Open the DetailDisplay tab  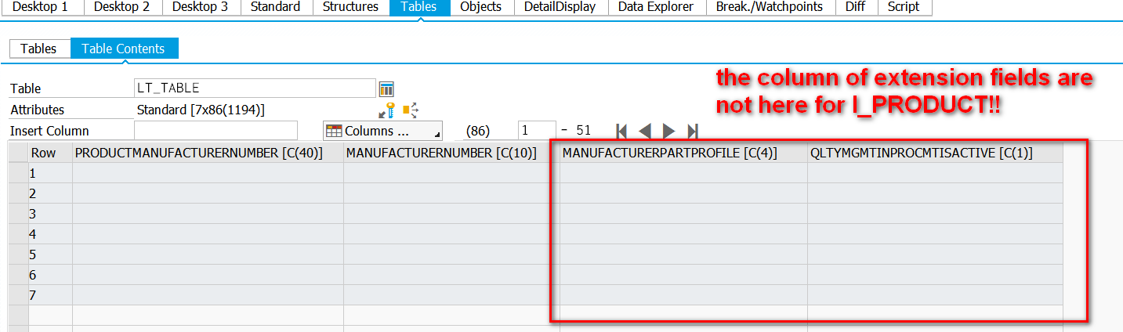(560, 7)
